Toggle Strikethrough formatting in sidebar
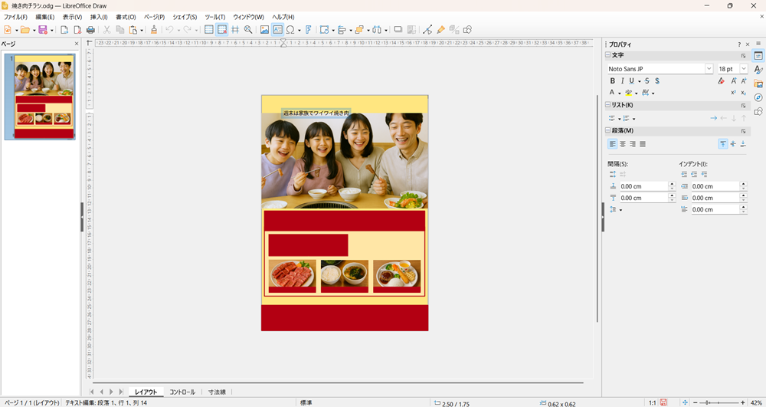766x407 pixels. click(x=647, y=81)
